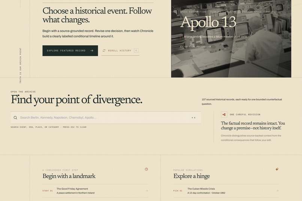Click the ⌘K shortcut hint in search
Screen dimensions: 302x201
(194, 118)
